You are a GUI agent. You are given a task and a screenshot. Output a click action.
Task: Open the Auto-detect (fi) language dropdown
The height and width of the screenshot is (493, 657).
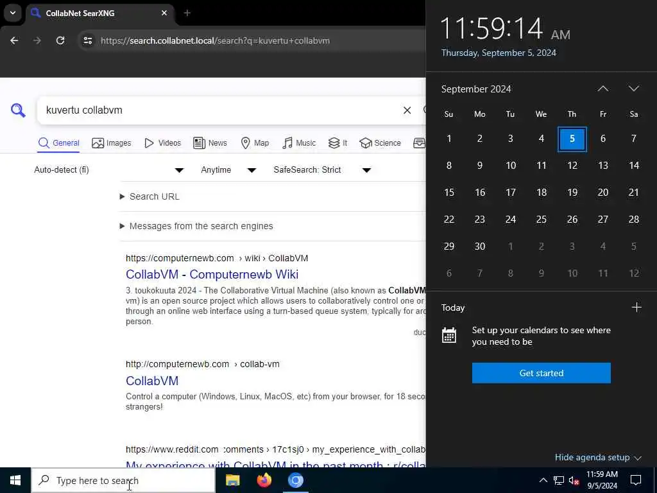109,169
